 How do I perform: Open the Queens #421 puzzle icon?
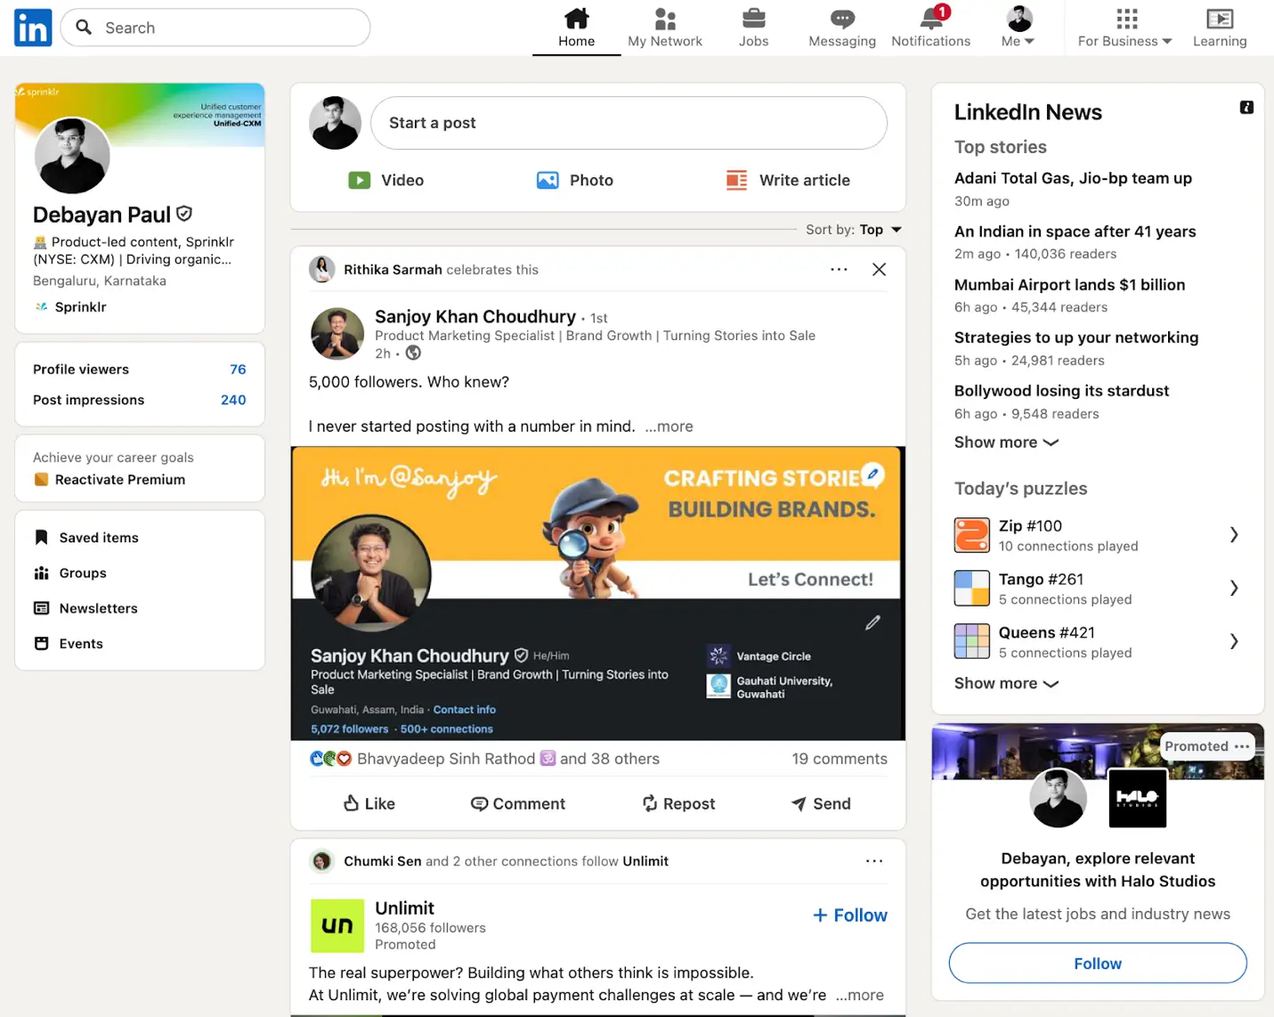(971, 641)
